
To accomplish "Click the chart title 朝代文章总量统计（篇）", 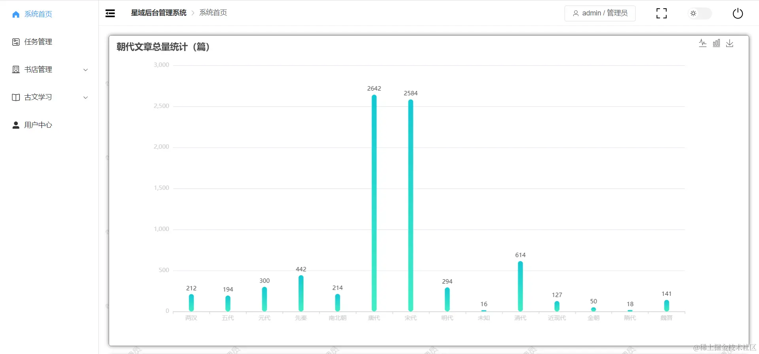I will pos(163,47).
